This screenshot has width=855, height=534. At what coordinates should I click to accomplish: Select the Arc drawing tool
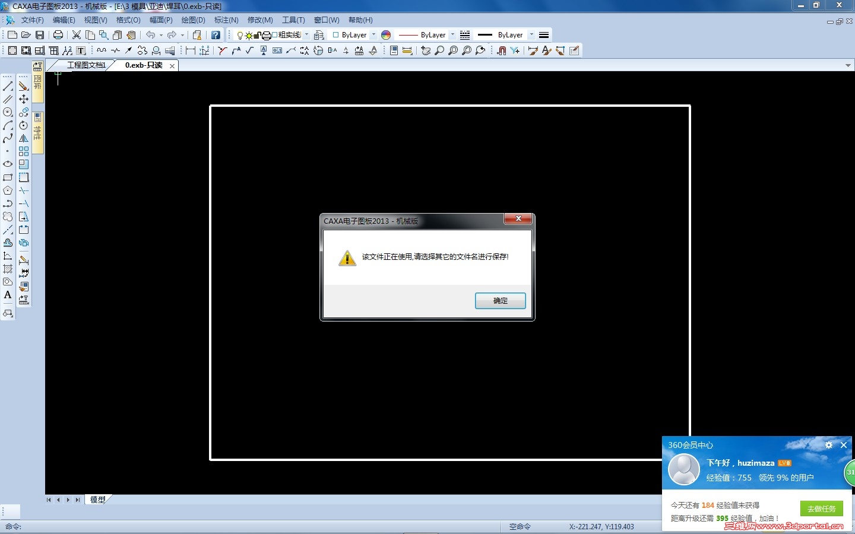pyautogui.click(x=8, y=126)
